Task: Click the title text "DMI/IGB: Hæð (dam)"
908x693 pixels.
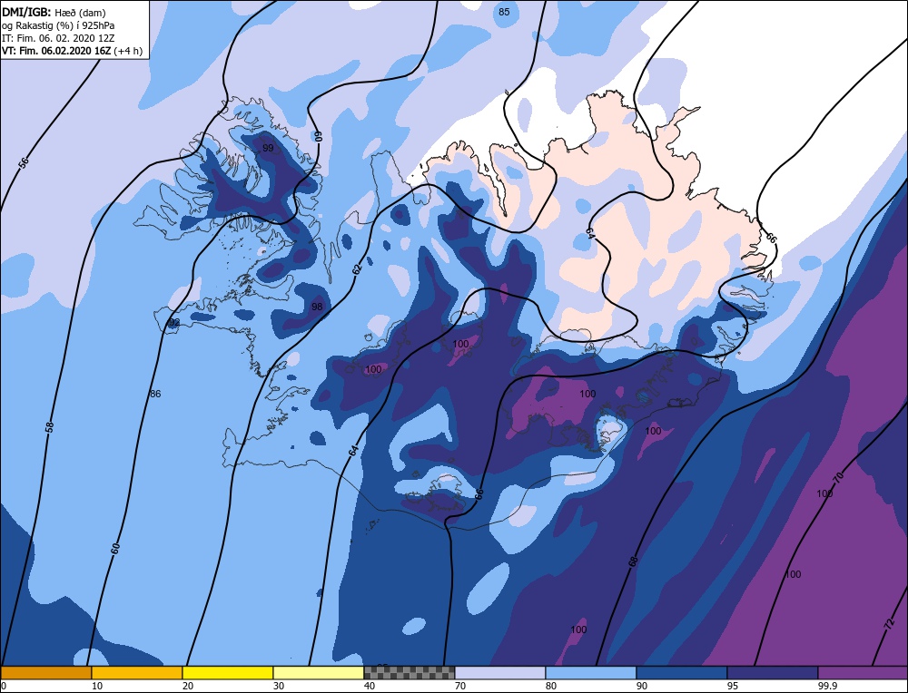Action: pyautogui.click(x=54, y=12)
